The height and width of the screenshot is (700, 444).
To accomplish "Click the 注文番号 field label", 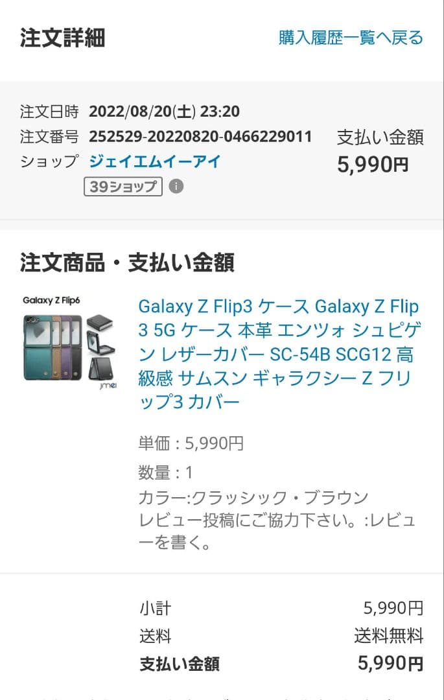I will (x=49, y=137).
